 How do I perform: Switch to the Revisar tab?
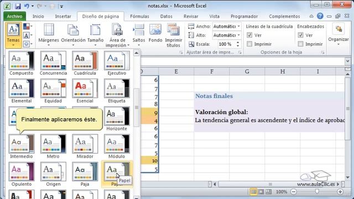pos(191,16)
